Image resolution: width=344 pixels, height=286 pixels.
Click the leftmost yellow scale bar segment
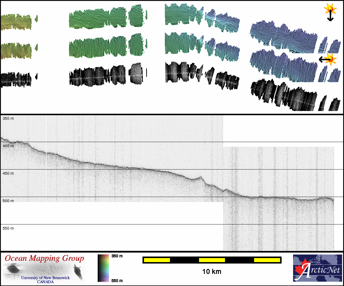tap(157, 260)
